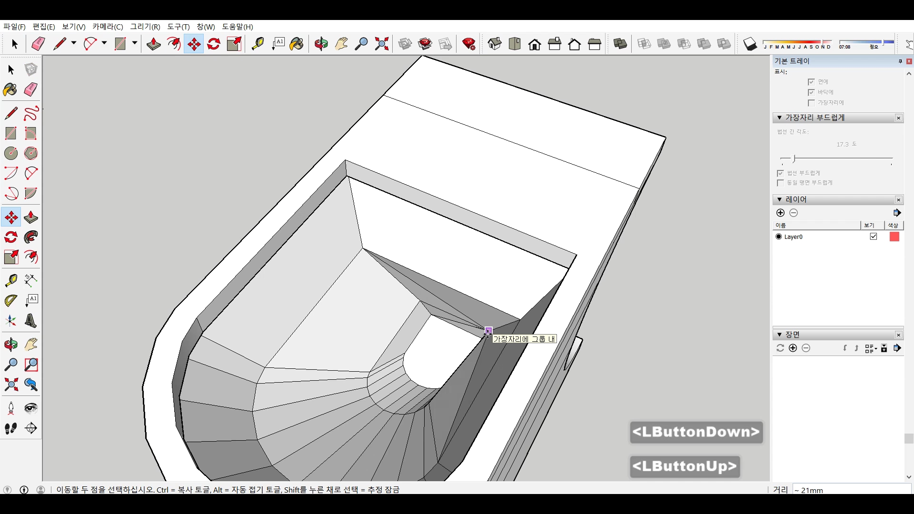This screenshot has width=914, height=514.
Task: Open the 그리기(R) menu
Action: [145, 27]
